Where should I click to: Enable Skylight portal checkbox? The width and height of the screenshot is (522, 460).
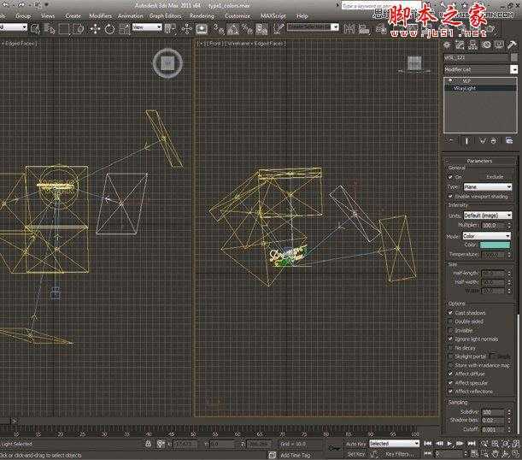pyautogui.click(x=450, y=357)
